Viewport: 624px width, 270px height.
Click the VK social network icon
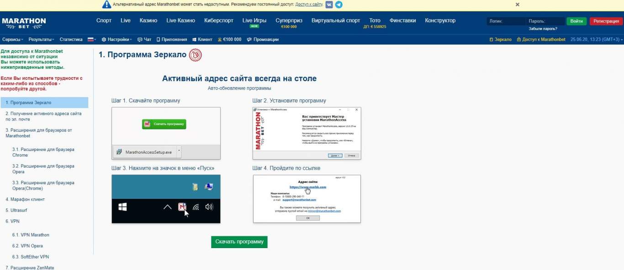tap(329, 5)
